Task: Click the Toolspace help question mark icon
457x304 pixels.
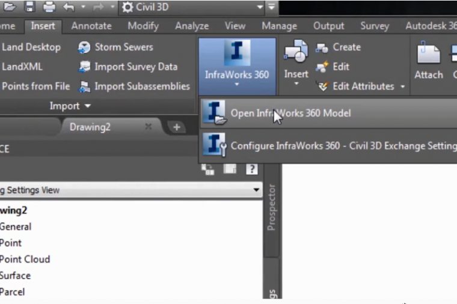Action: point(252,169)
